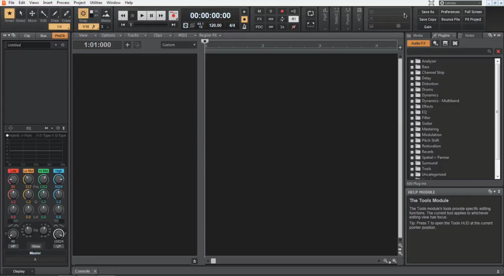Start playback with Play button
The width and height of the screenshot is (504, 276).
click(142, 15)
